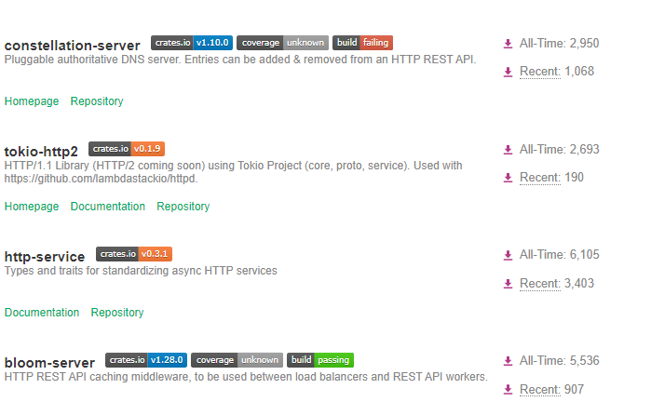The image size is (651, 402).
Task: Click download icon beside Recent: 907
Action: click(x=508, y=390)
